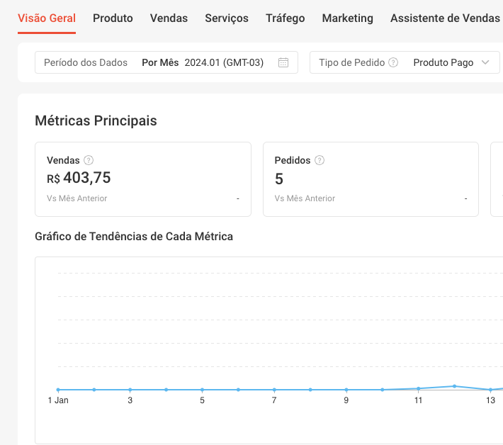Click help icon beside Vendas metric

[x=89, y=160]
